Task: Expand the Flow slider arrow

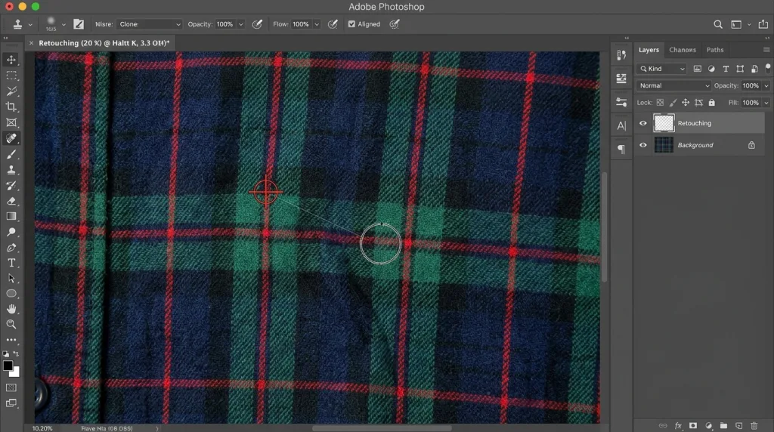Action: 317,24
